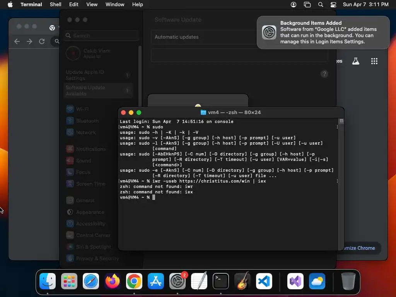
Task: Select Focus in System Settings sidebar
Action: (x=99, y=172)
